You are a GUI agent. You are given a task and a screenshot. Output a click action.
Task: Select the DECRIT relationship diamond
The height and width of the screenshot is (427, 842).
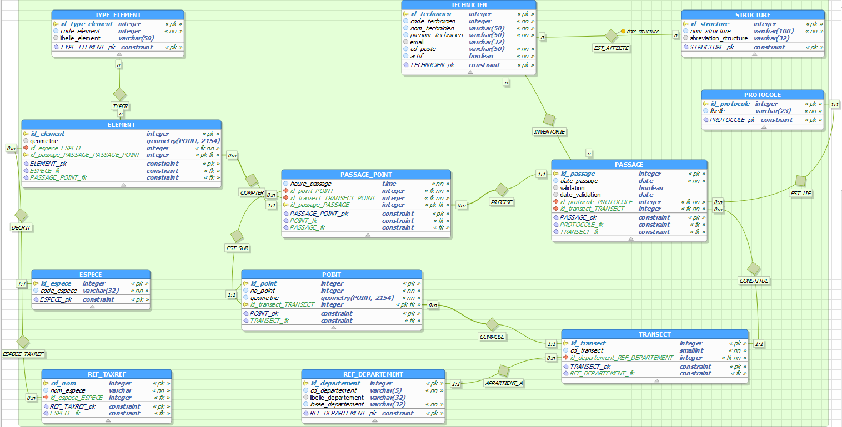point(21,215)
